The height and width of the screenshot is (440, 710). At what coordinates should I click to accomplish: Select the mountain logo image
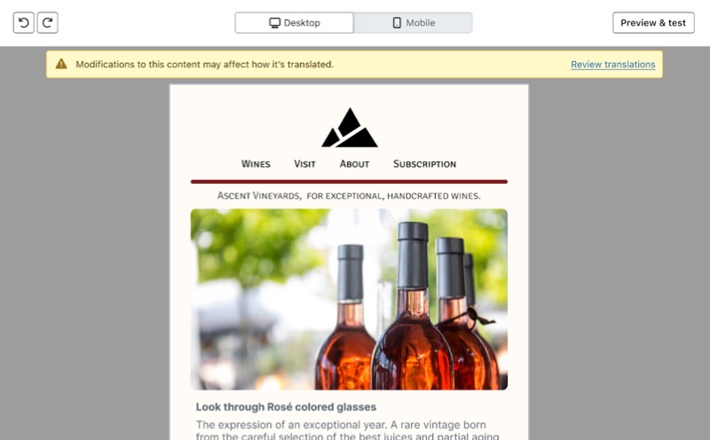[350, 128]
